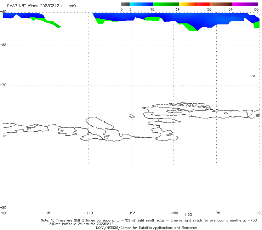Viewport: 262px width, 230px height.
Task: Click the small island outline near -105 longitude
Action: (x=132, y=116)
